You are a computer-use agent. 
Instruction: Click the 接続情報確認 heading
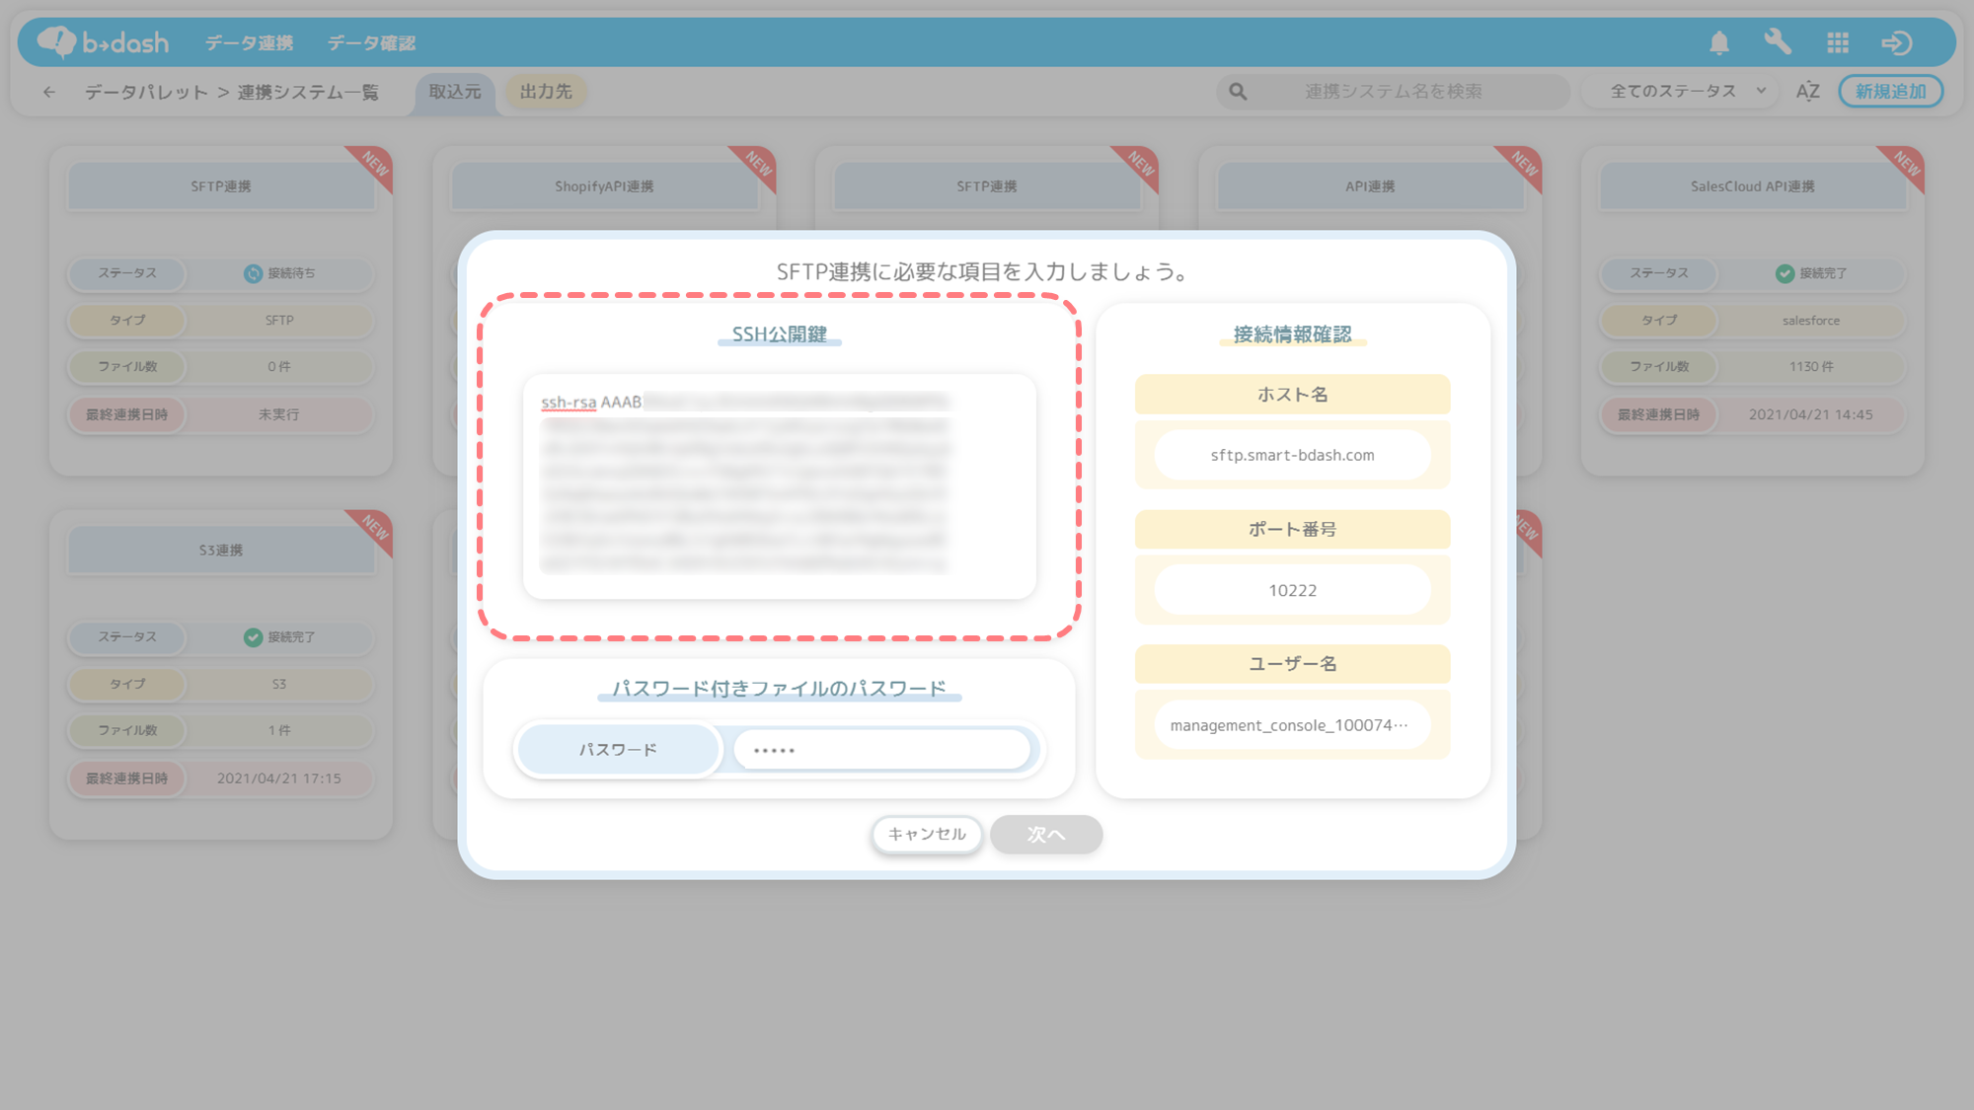tap(1293, 334)
